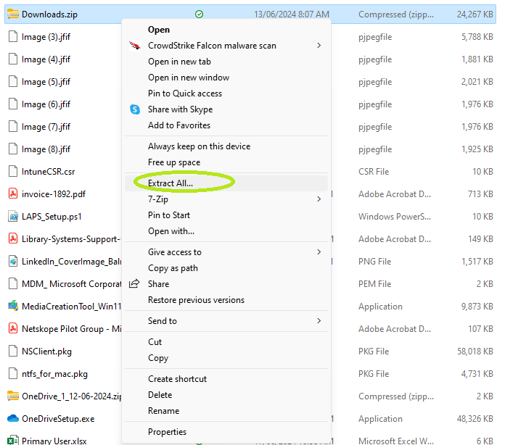The image size is (518, 445).
Task: Select the NSClient.pkg file name
Action: [x=46, y=352]
